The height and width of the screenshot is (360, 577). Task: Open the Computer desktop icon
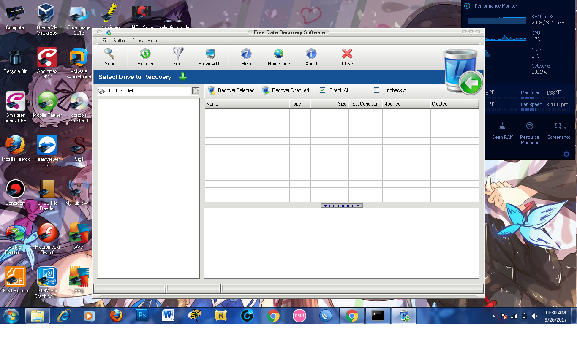pyautogui.click(x=16, y=17)
